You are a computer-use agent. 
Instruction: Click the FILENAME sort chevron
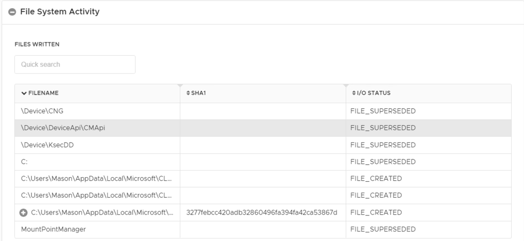tap(24, 93)
